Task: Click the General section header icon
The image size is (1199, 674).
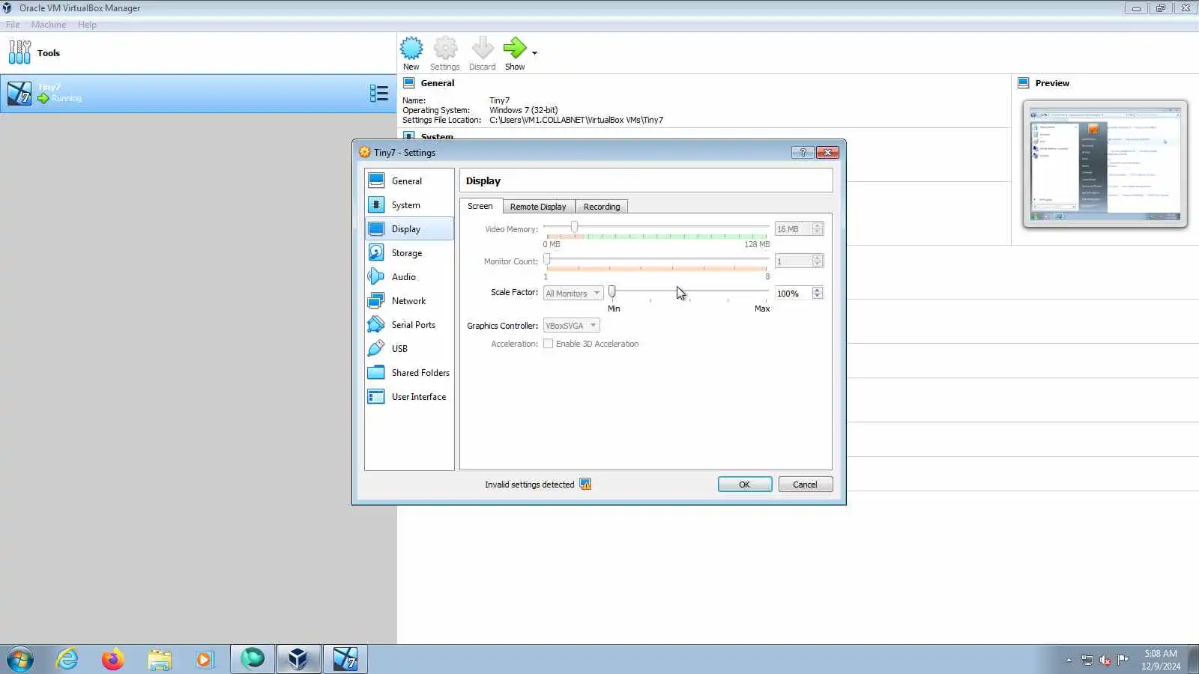Action: pyautogui.click(x=409, y=83)
